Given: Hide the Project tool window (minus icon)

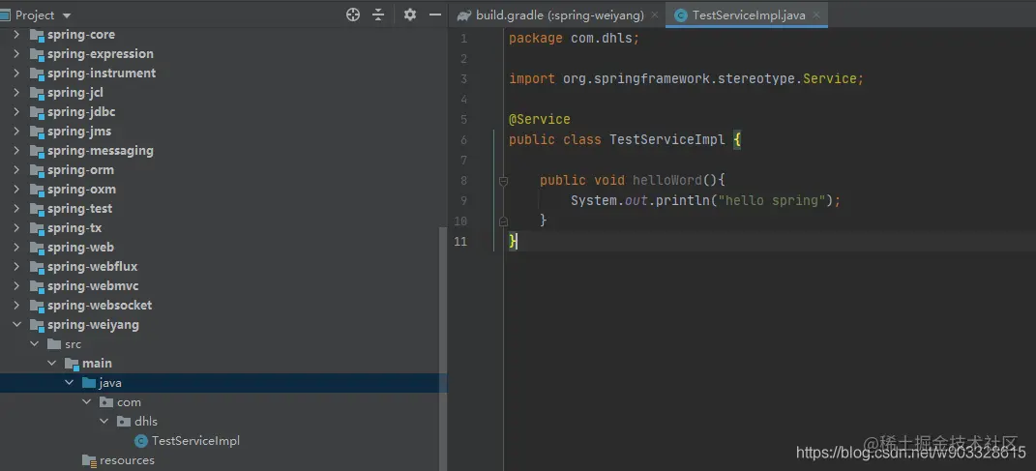Looking at the screenshot, I should coord(434,15).
